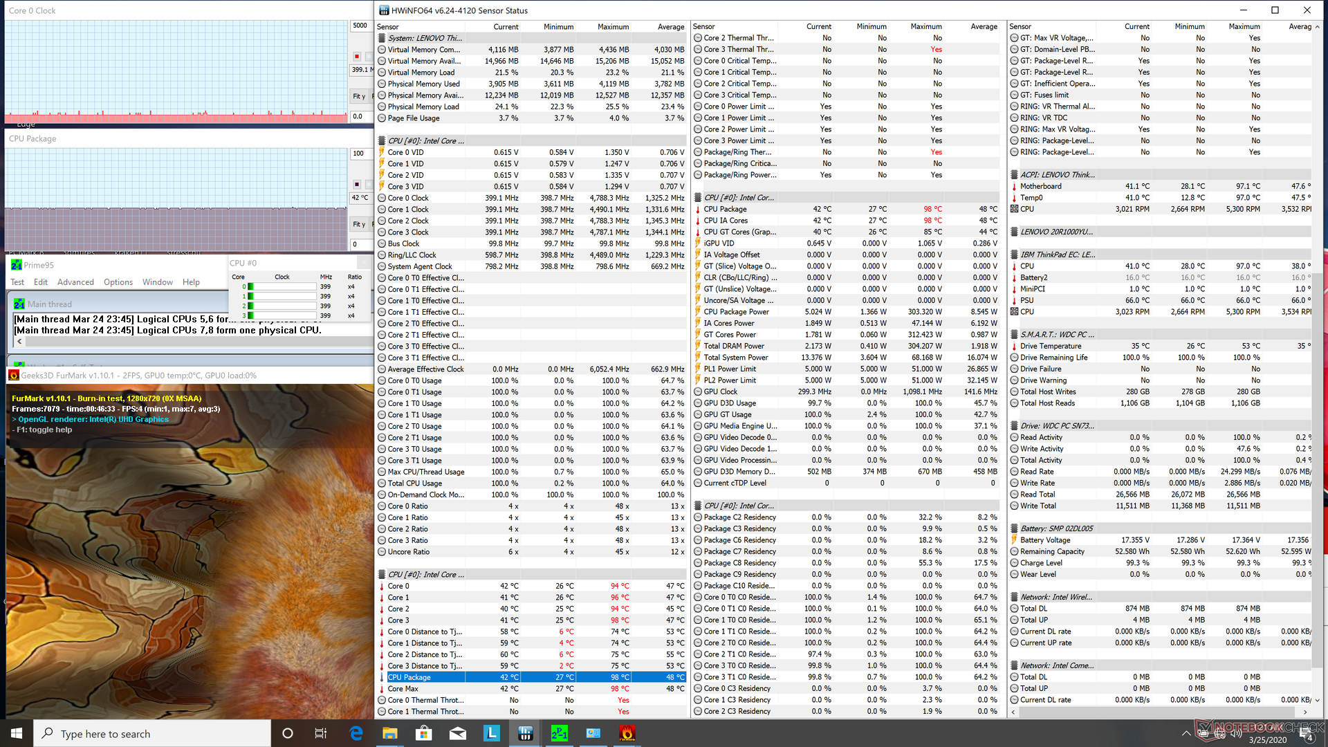Launch Microsoft Edge from the taskbar
1328x747 pixels.
click(356, 733)
